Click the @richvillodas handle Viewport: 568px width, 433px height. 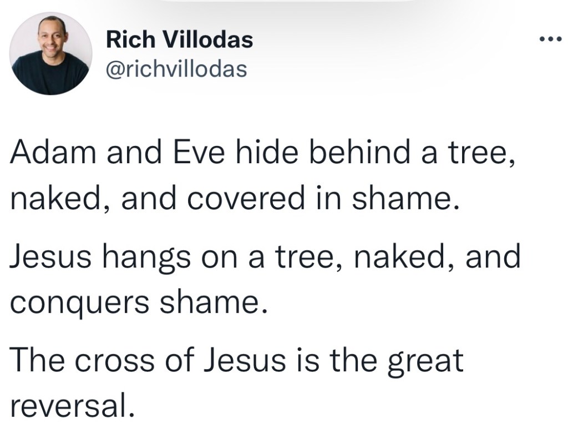point(176,70)
